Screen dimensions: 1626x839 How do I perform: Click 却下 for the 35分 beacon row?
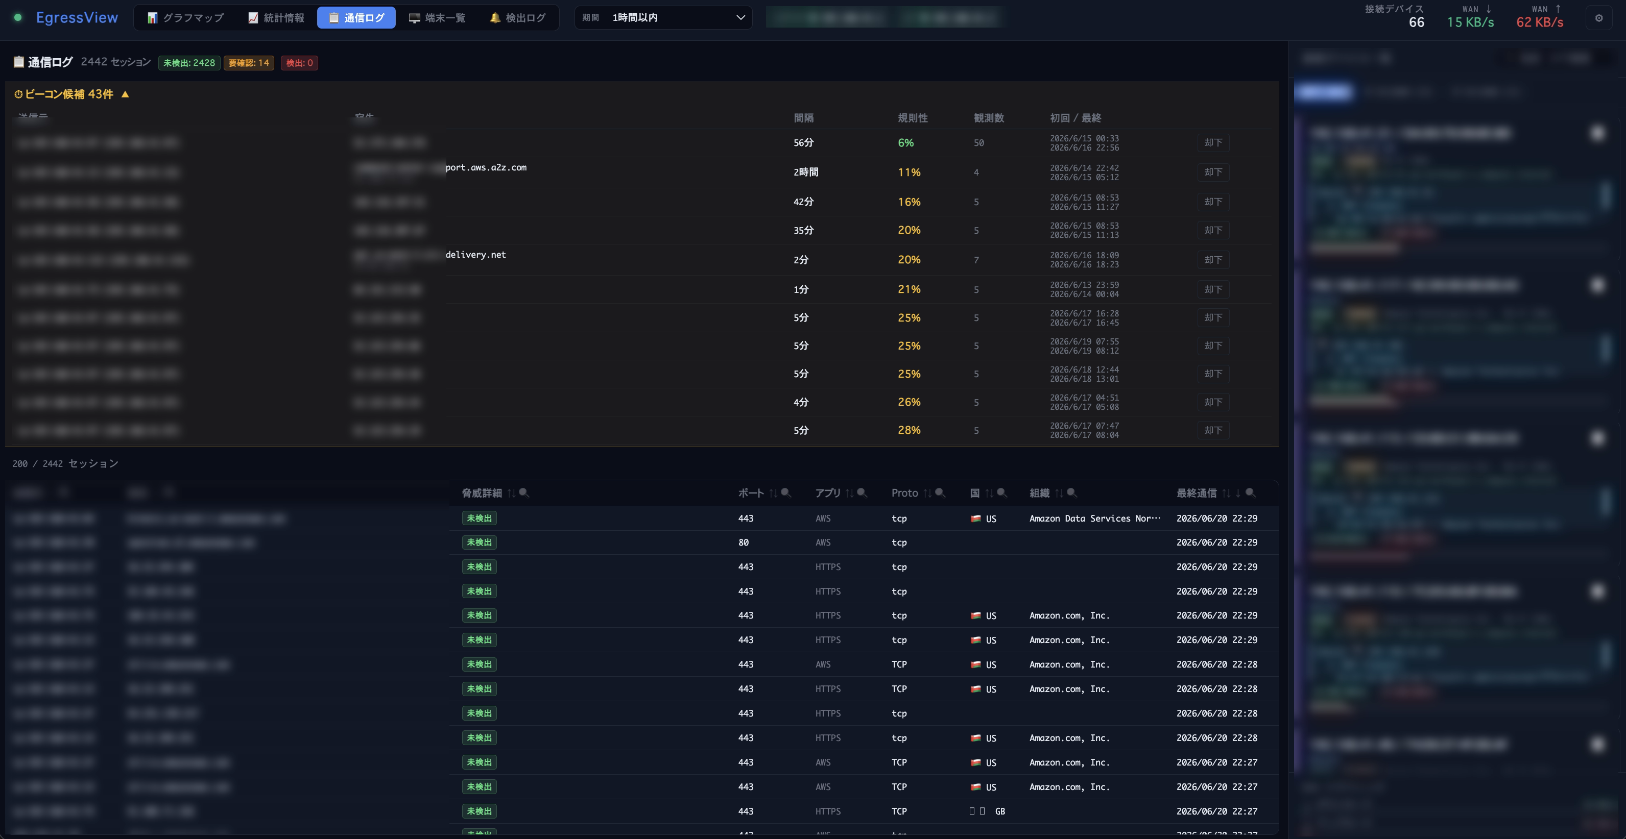[1213, 230]
